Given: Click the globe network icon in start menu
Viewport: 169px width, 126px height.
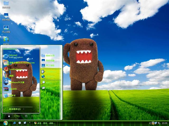Looking at the screenshot, I should coord(43,76).
